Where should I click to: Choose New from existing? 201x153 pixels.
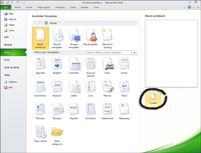107,39
